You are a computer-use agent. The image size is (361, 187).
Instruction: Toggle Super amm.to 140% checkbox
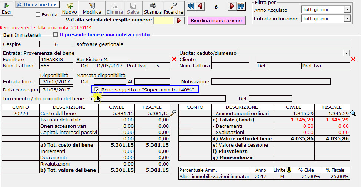coord(97,89)
